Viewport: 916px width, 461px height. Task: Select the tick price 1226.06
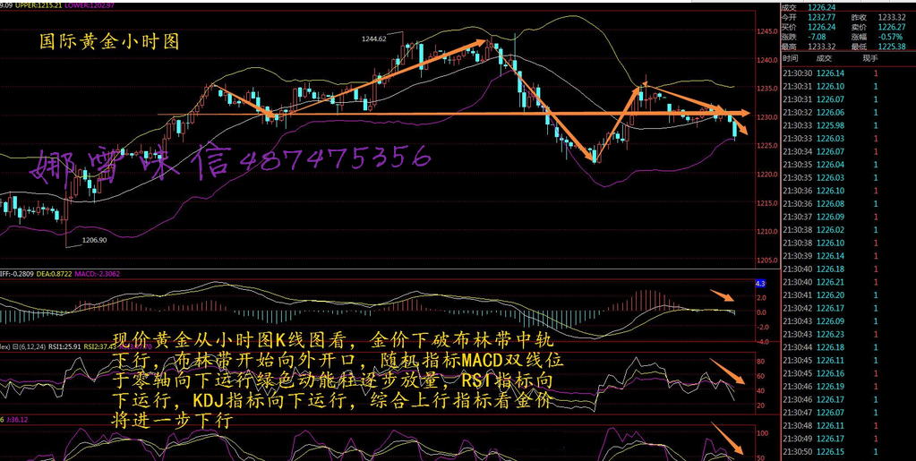pos(830,112)
